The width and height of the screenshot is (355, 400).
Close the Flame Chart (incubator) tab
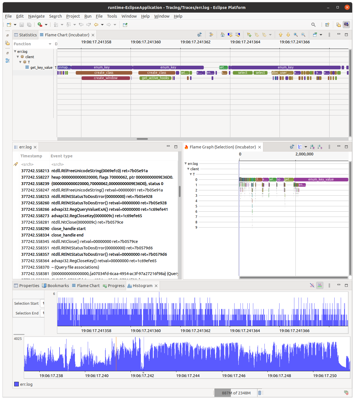(93, 35)
